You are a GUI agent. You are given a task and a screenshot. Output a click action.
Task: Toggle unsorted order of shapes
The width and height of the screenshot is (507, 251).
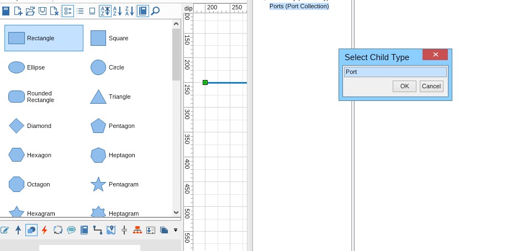[x=105, y=11]
